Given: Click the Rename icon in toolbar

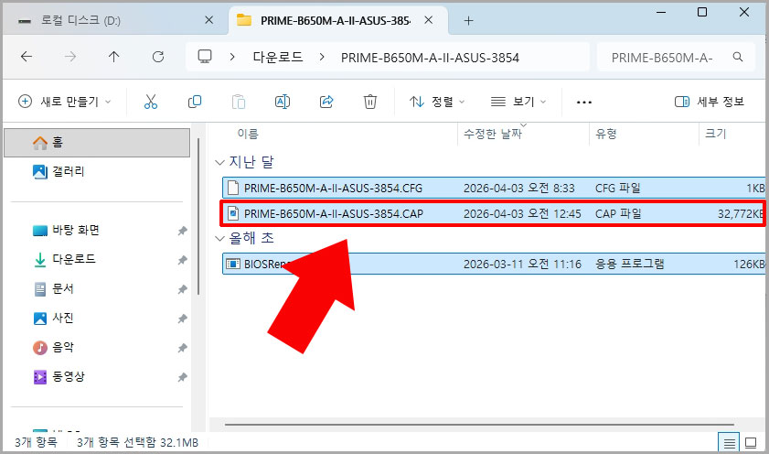Looking at the screenshot, I should (x=283, y=102).
